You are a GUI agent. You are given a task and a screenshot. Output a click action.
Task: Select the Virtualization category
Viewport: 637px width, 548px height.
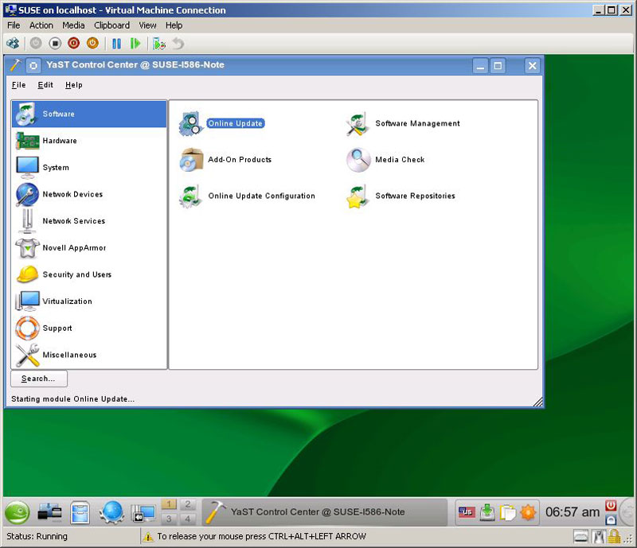[x=89, y=301]
